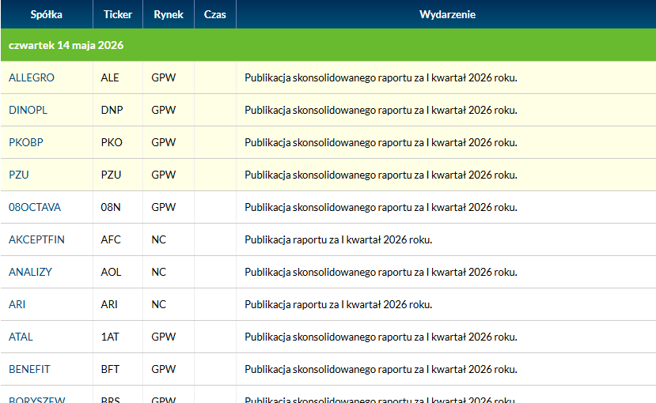Open the AKCEPTFIN company link
The image size is (656, 403).
37,239
